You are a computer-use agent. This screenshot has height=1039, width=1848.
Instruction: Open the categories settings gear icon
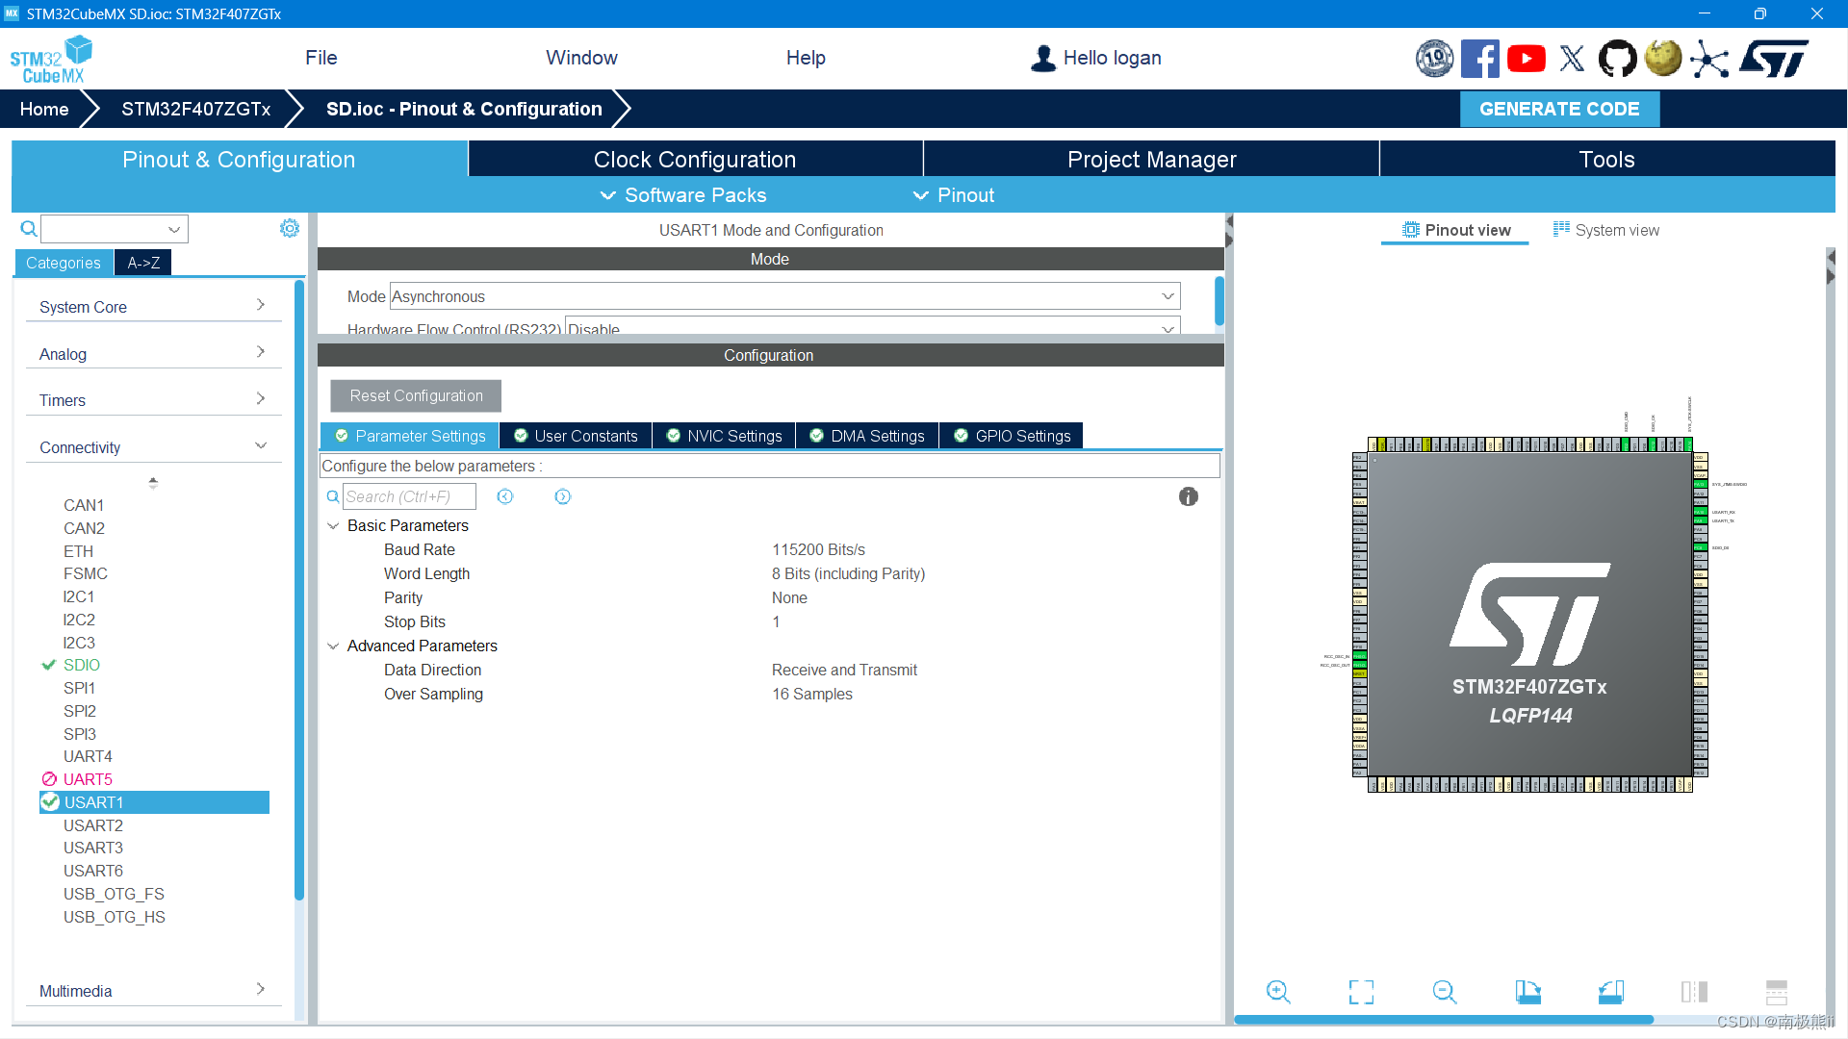click(x=289, y=228)
